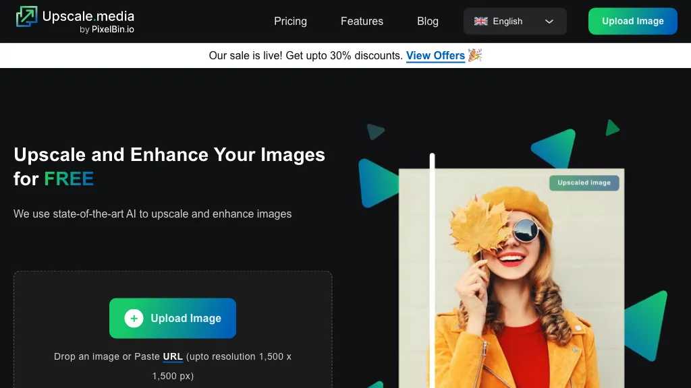Viewport: 691px width, 388px height.
Task: Open the View Offers link
Action: coord(435,55)
